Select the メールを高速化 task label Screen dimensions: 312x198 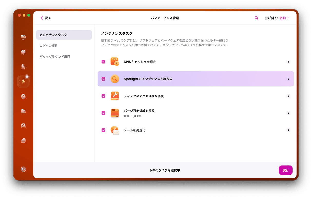tap(135, 130)
